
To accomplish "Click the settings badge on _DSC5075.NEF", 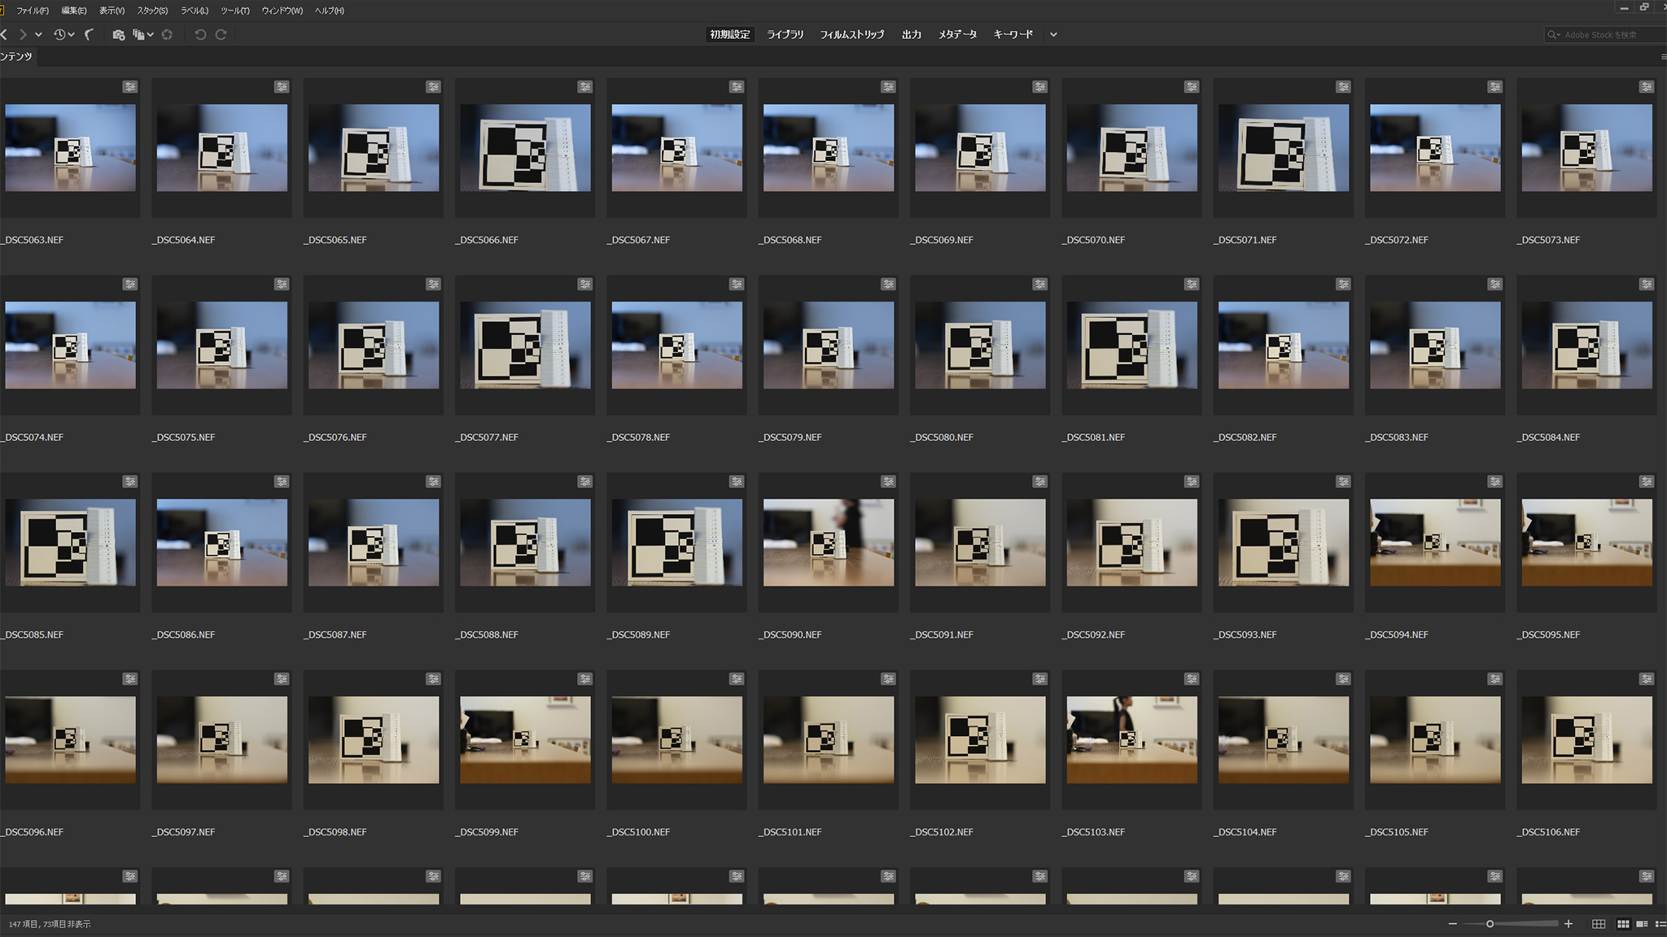I will pos(282,285).
